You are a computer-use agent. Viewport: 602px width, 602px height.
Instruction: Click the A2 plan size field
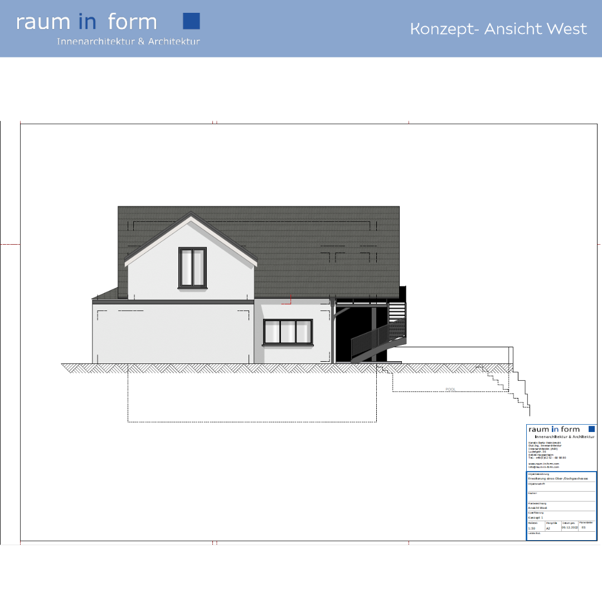(x=548, y=527)
